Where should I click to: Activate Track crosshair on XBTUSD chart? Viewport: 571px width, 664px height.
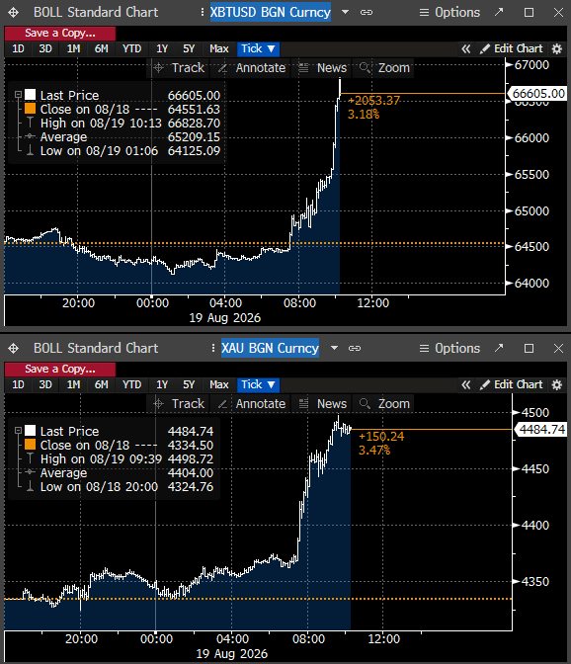pyautogui.click(x=179, y=68)
